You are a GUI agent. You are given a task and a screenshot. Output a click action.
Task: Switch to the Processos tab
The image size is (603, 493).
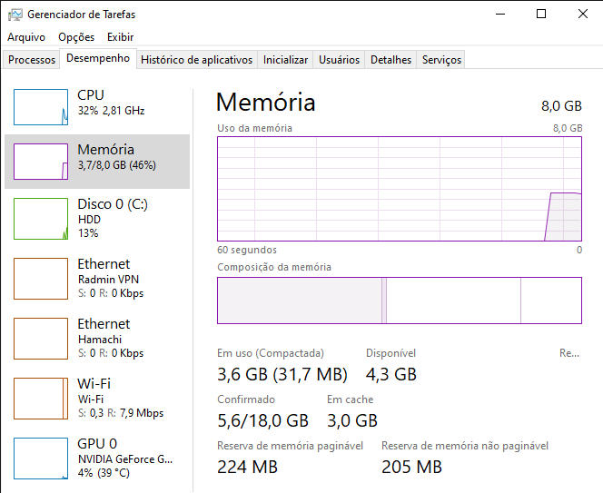32,60
